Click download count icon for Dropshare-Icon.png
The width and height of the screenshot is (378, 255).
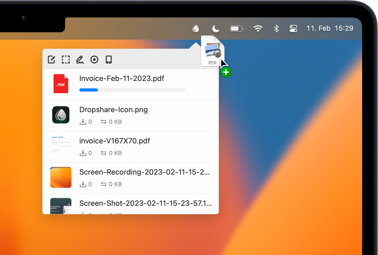83,122
